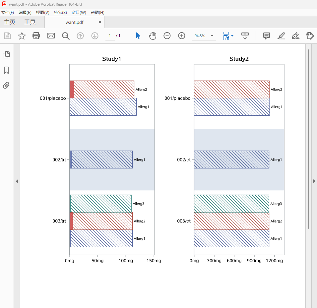Click the bookmark star icon
Image resolution: width=317 pixels, height=308 pixels.
(x=22, y=36)
